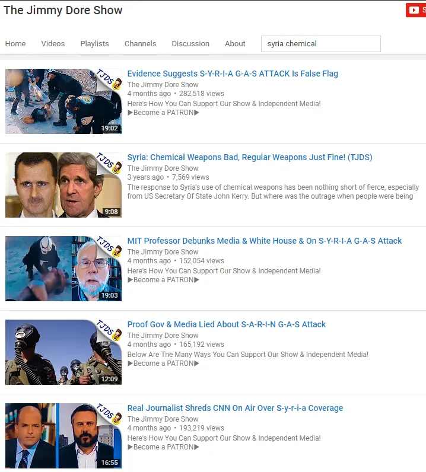Image resolution: width=426 pixels, height=472 pixels.
Task: Click '282,518 views' metadata text
Action: point(202,94)
